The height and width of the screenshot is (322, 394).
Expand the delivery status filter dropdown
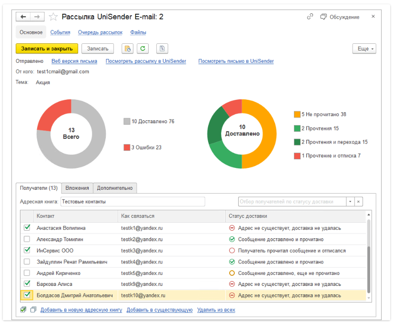[x=350, y=202]
